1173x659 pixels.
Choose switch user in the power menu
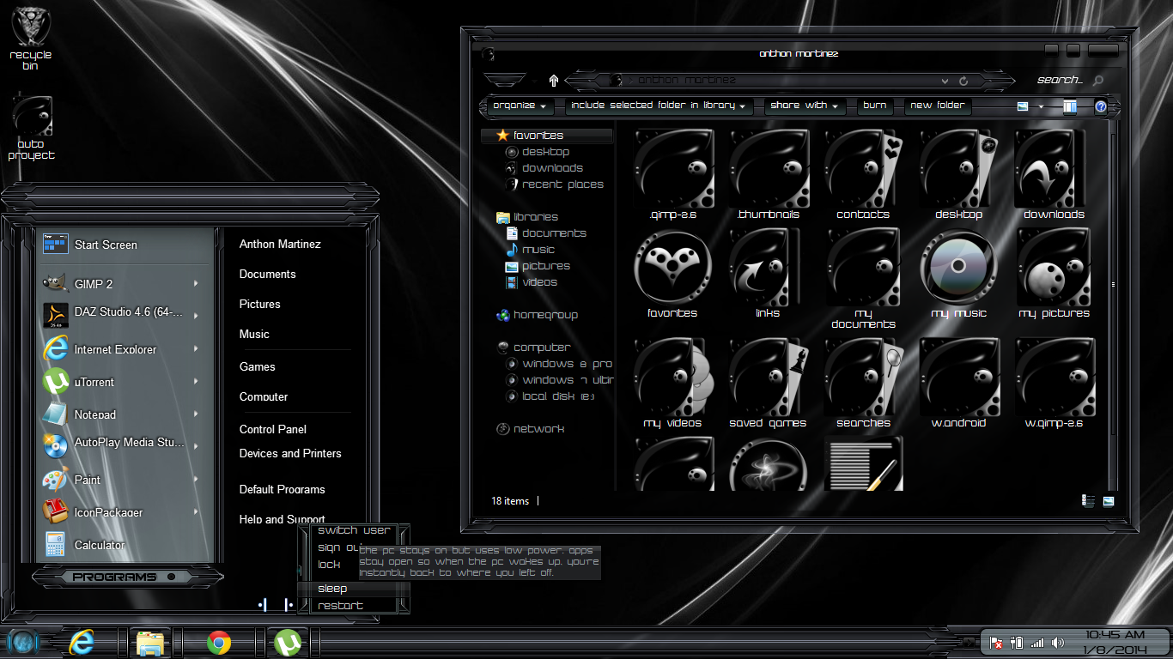click(353, 530)
